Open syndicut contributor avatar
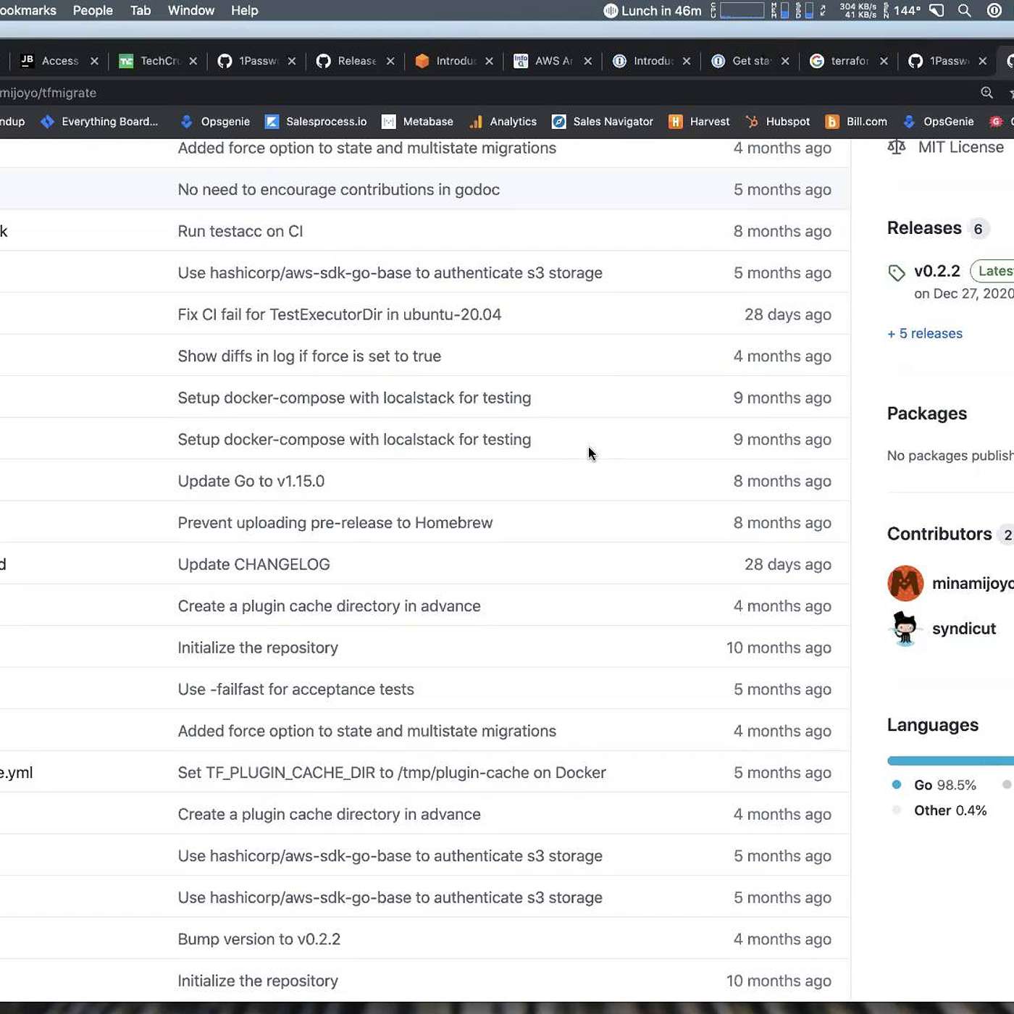The height and width of the screenshot is (1014, 1014). (x=905, y=629)
